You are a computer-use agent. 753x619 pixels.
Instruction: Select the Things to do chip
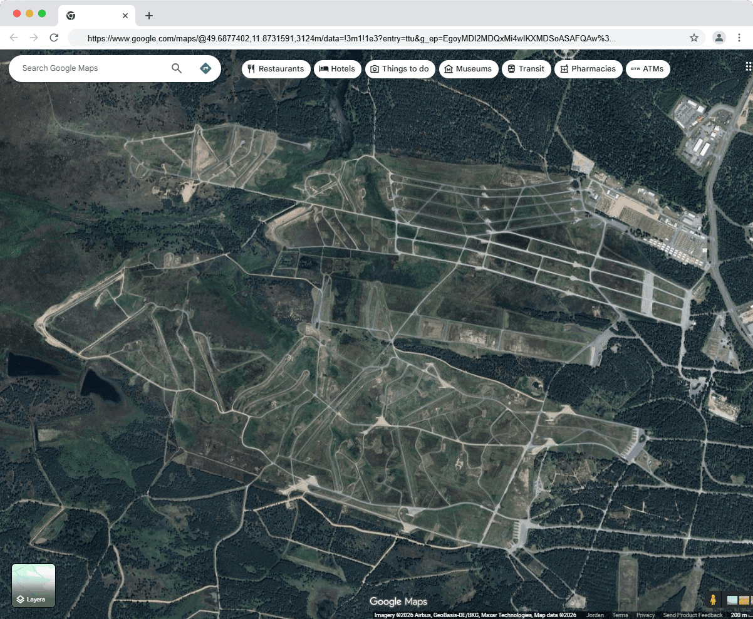coord(400,69)
